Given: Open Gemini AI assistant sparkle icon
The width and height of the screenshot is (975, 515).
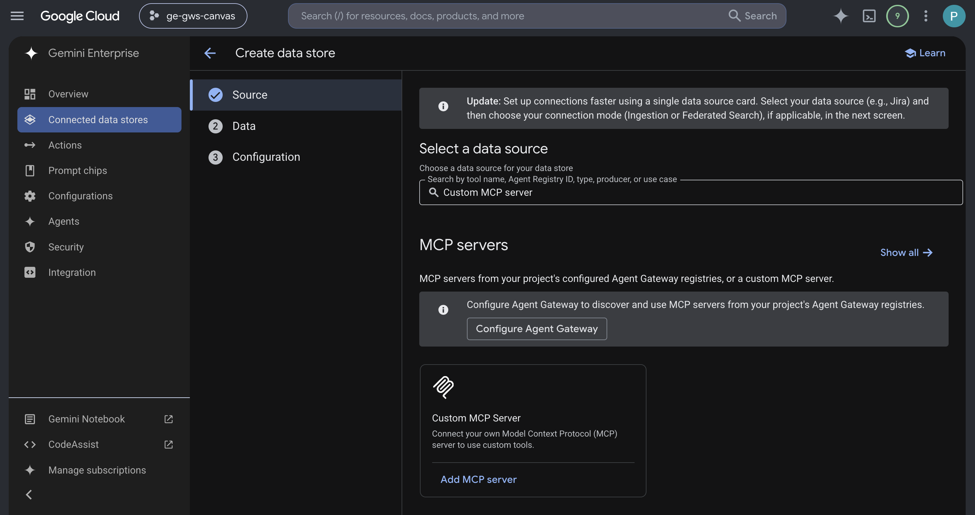Looking at the screenshot, I should 840,16.
